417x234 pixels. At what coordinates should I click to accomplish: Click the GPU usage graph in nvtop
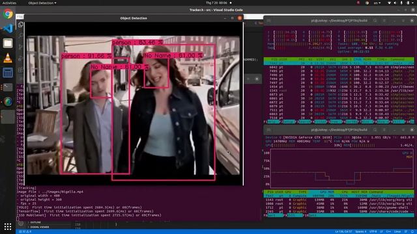[341, 168]
